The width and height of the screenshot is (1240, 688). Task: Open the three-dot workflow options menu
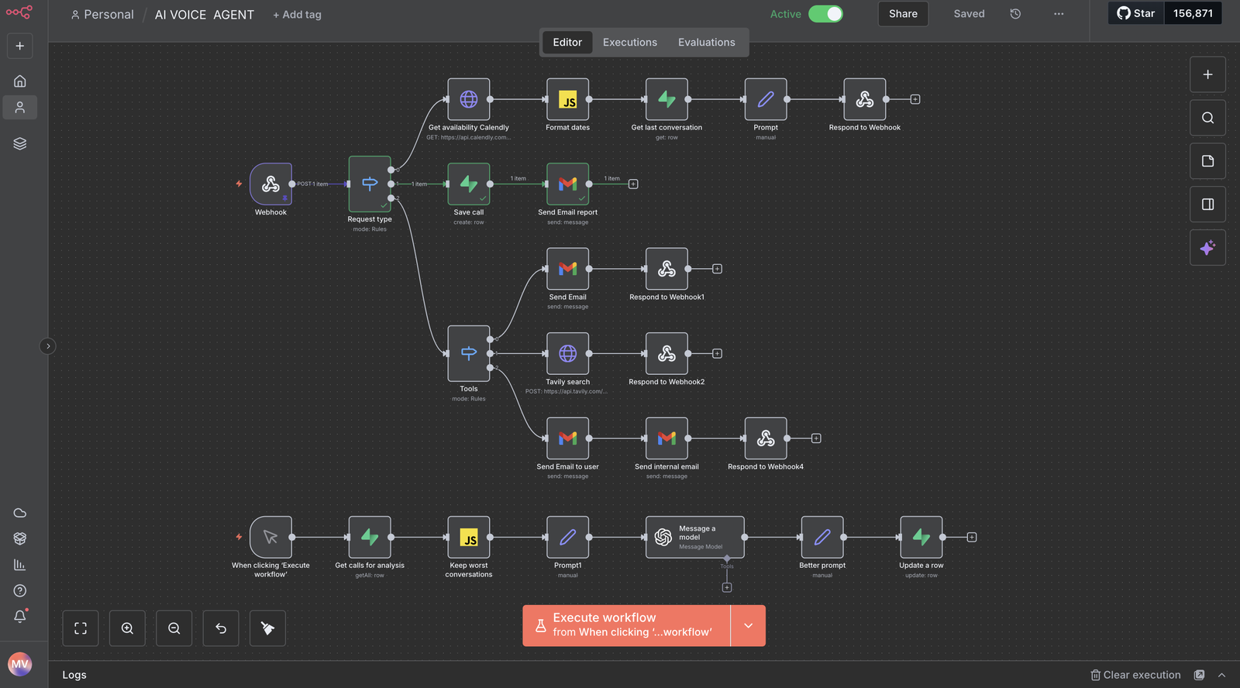click(1059, 14)
